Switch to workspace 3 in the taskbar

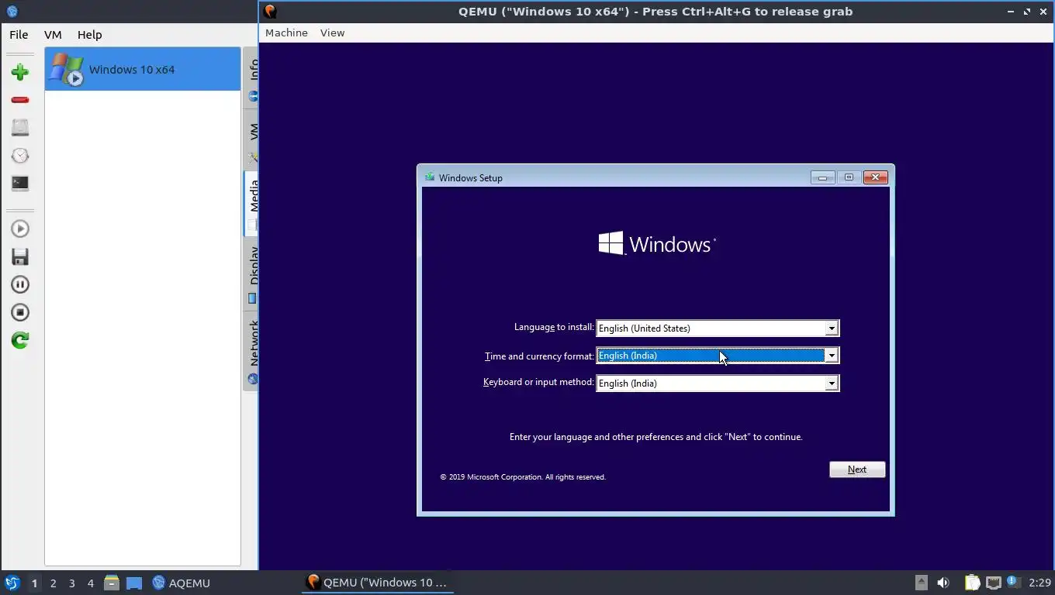point(72,583)
